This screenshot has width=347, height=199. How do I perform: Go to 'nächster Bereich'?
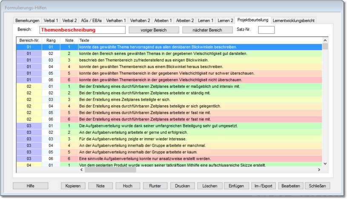(x=207, y=30)
